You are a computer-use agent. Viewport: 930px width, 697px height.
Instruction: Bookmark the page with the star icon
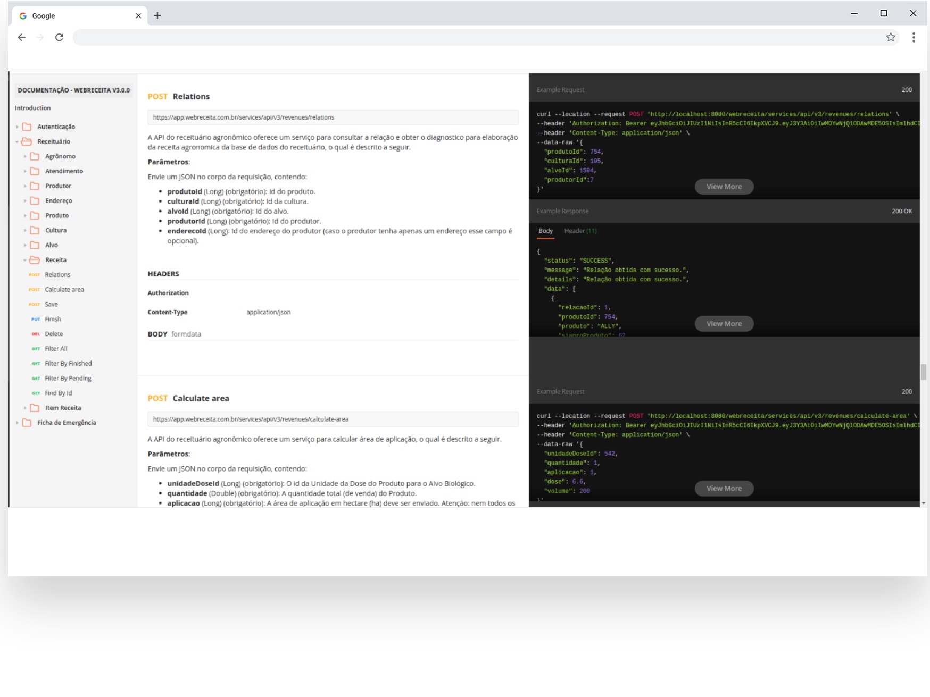click(x=891, y=37)
